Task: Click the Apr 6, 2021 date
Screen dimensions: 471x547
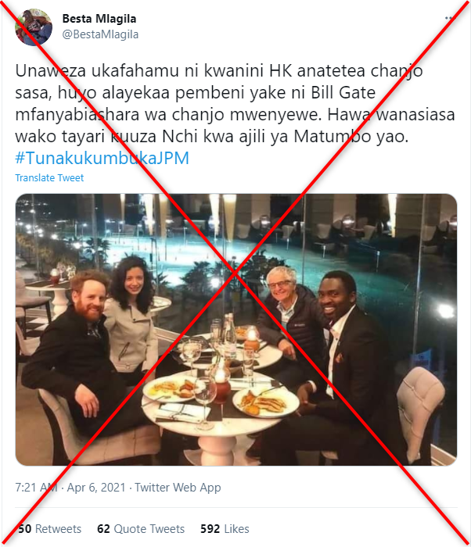Action: pyautogui.click(x=96, y=488)
